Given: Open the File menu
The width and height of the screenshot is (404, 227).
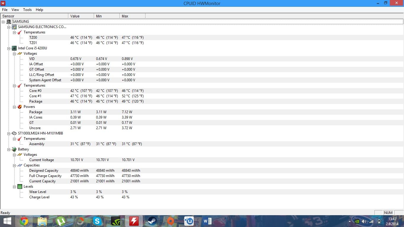Looking at the screenshot, I should 5,10.
